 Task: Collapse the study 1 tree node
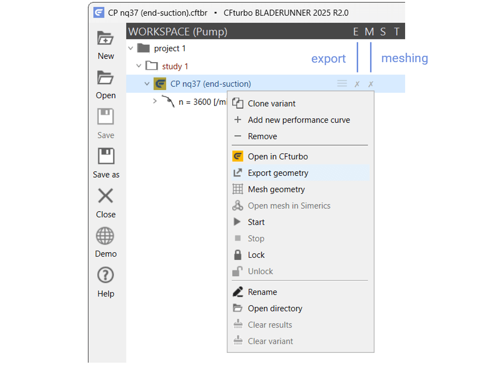pos(139,66)
